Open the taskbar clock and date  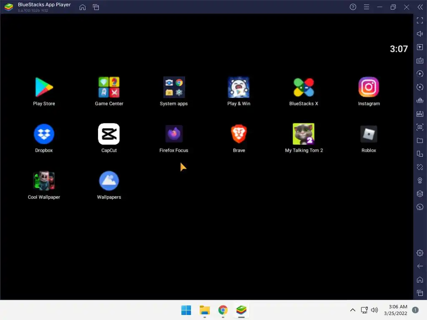[x=396, y=310]
